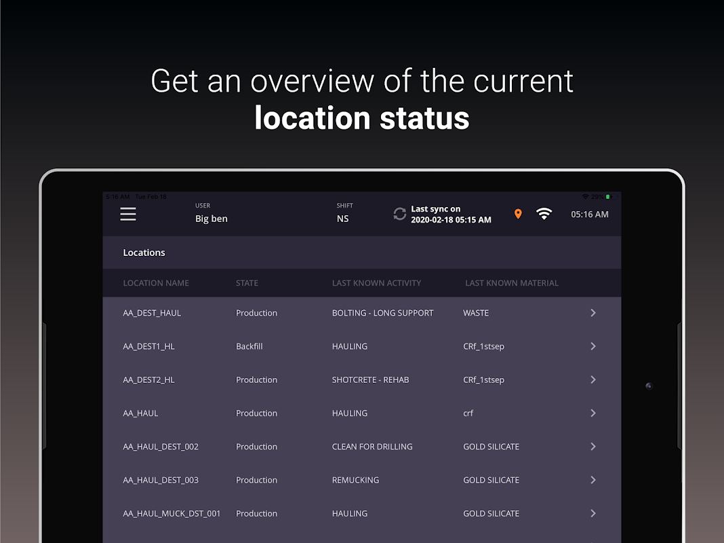Screen dimensions: 724x543
Task: Click CLEAN FOR DRILLING activity
Action: point(372,447)
